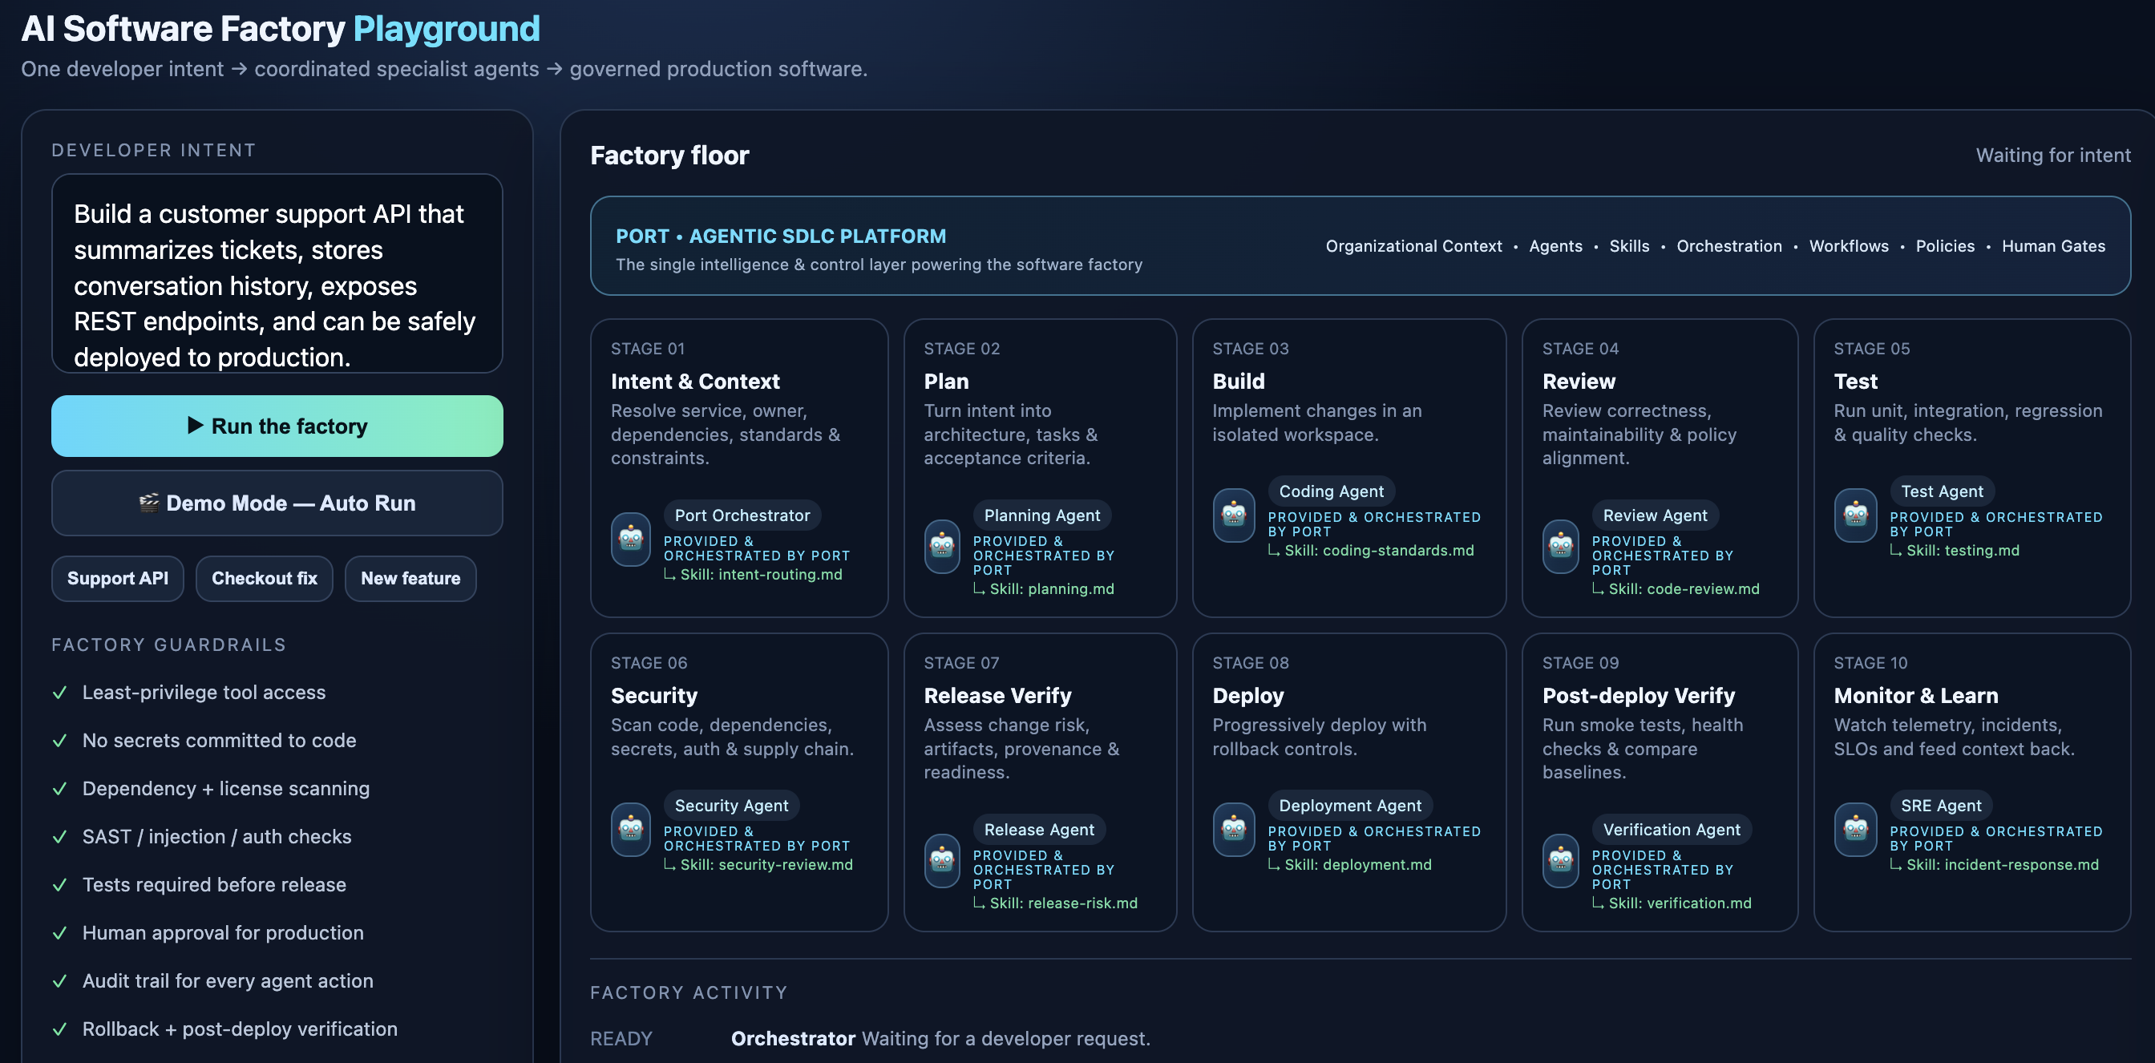2155x1063 pixels.
Task: Click the 'Waiting for intent' status text
Action: pyautogui.click(x=2053, y=156)
